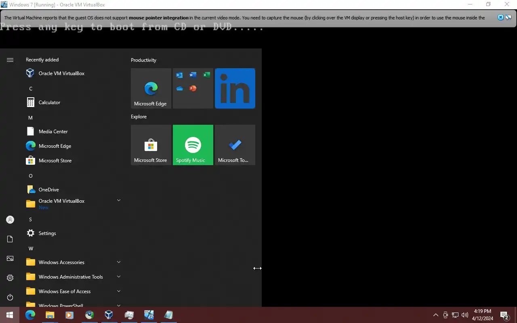
Task: Click the Explore group heading
Action: 139,117
